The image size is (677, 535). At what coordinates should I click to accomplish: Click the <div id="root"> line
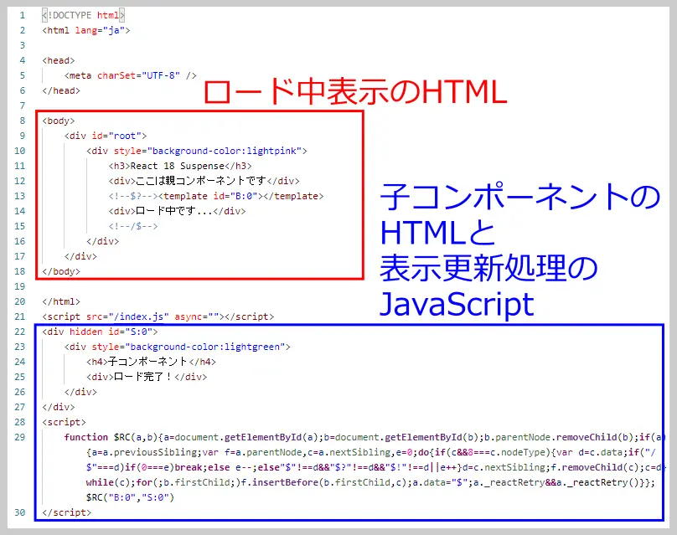[106, 136]
